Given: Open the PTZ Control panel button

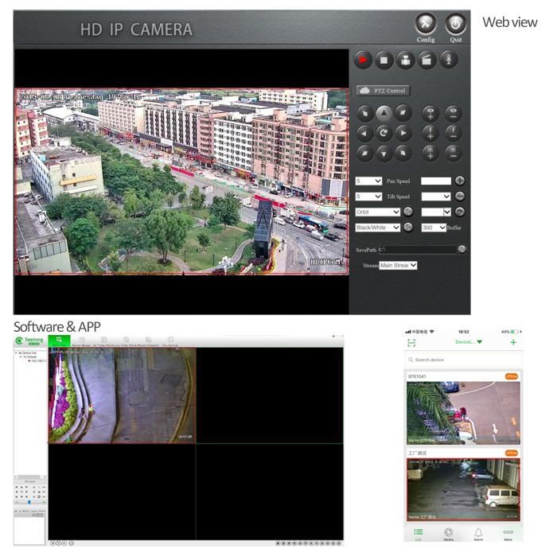Looking at the screenshot, I should click(x=383, y=91).
